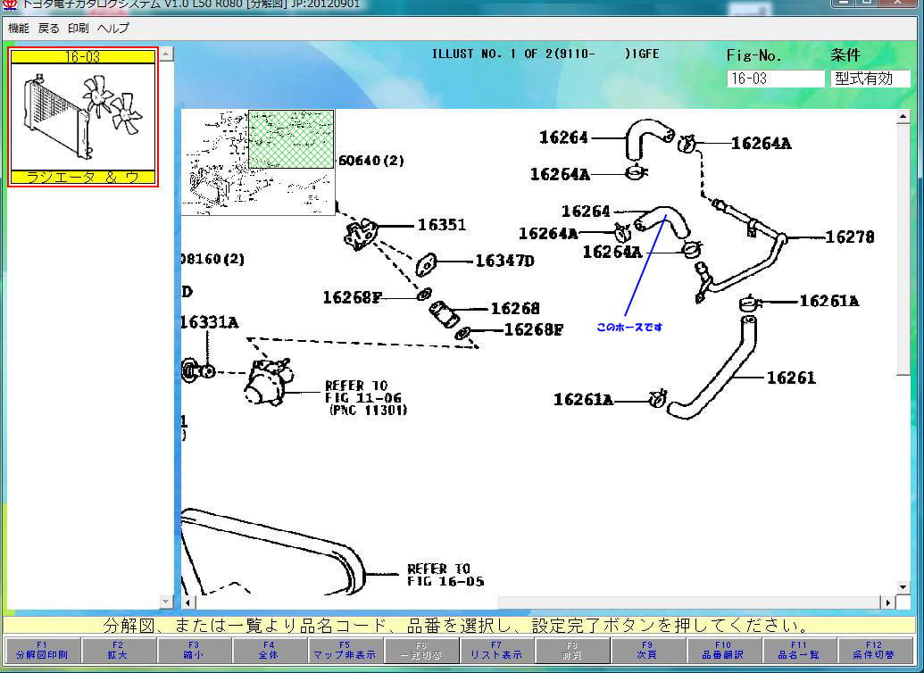Image resolution: width=924 pixels, height=673 pixels.
Task: Open F10 品番翻訳 part number translation
Action: pyautogui.click(x=723, y=650)
